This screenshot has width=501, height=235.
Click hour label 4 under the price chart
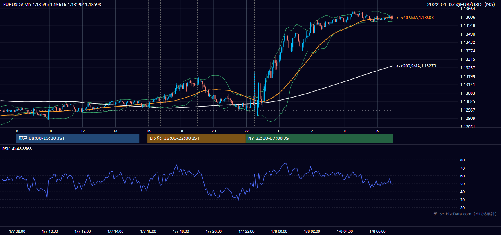tap(345, 131)
